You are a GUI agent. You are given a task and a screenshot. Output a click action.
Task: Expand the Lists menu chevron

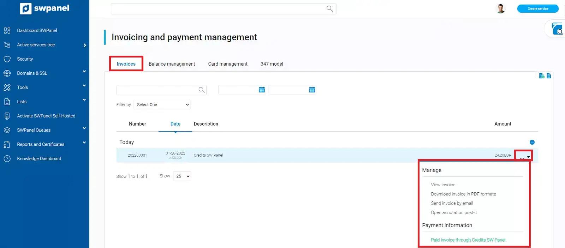pos(84,100)
